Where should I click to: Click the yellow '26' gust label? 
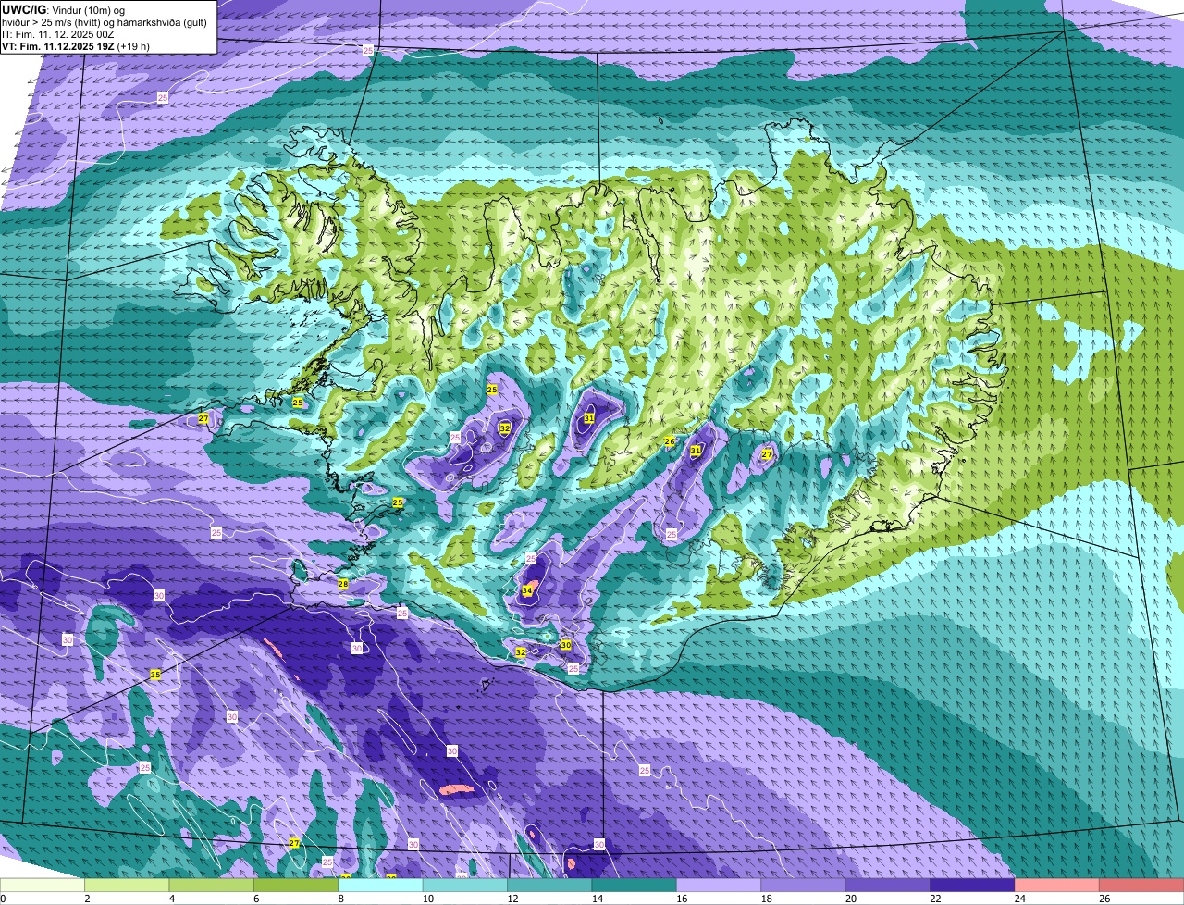pyautogui.click(x=670, y=441)
